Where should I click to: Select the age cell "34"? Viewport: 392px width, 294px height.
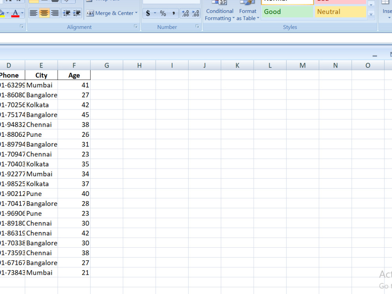tap(74, 174)
